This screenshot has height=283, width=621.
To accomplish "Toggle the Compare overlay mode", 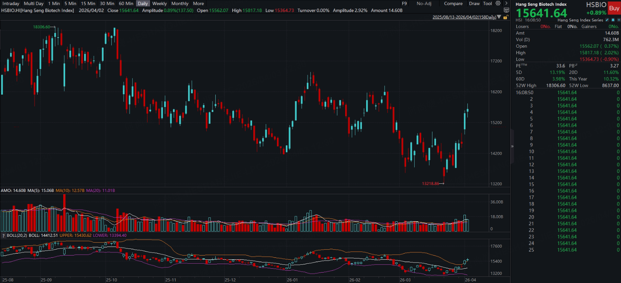I will [x=453, y=3].
